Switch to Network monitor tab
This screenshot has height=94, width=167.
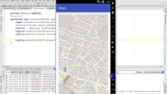[37, 72]
